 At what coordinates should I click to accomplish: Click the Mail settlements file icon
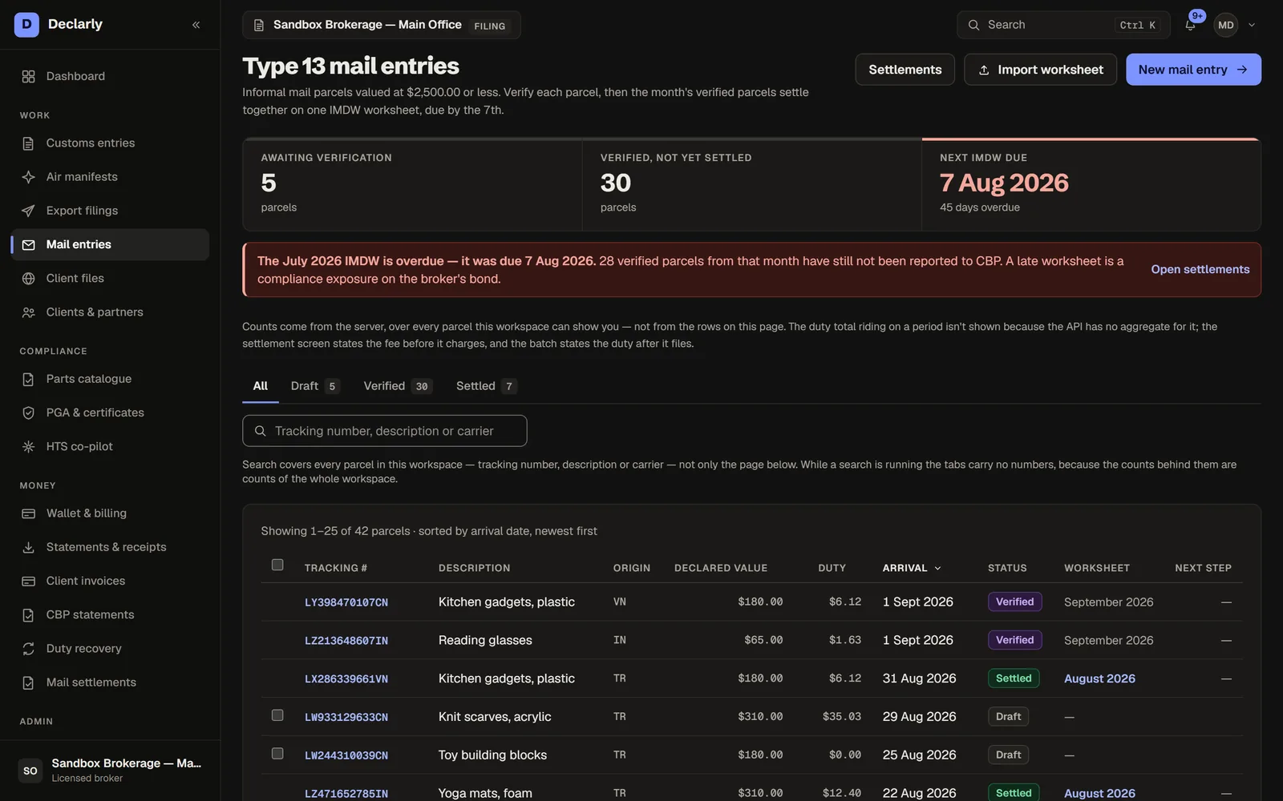[29, 682]
